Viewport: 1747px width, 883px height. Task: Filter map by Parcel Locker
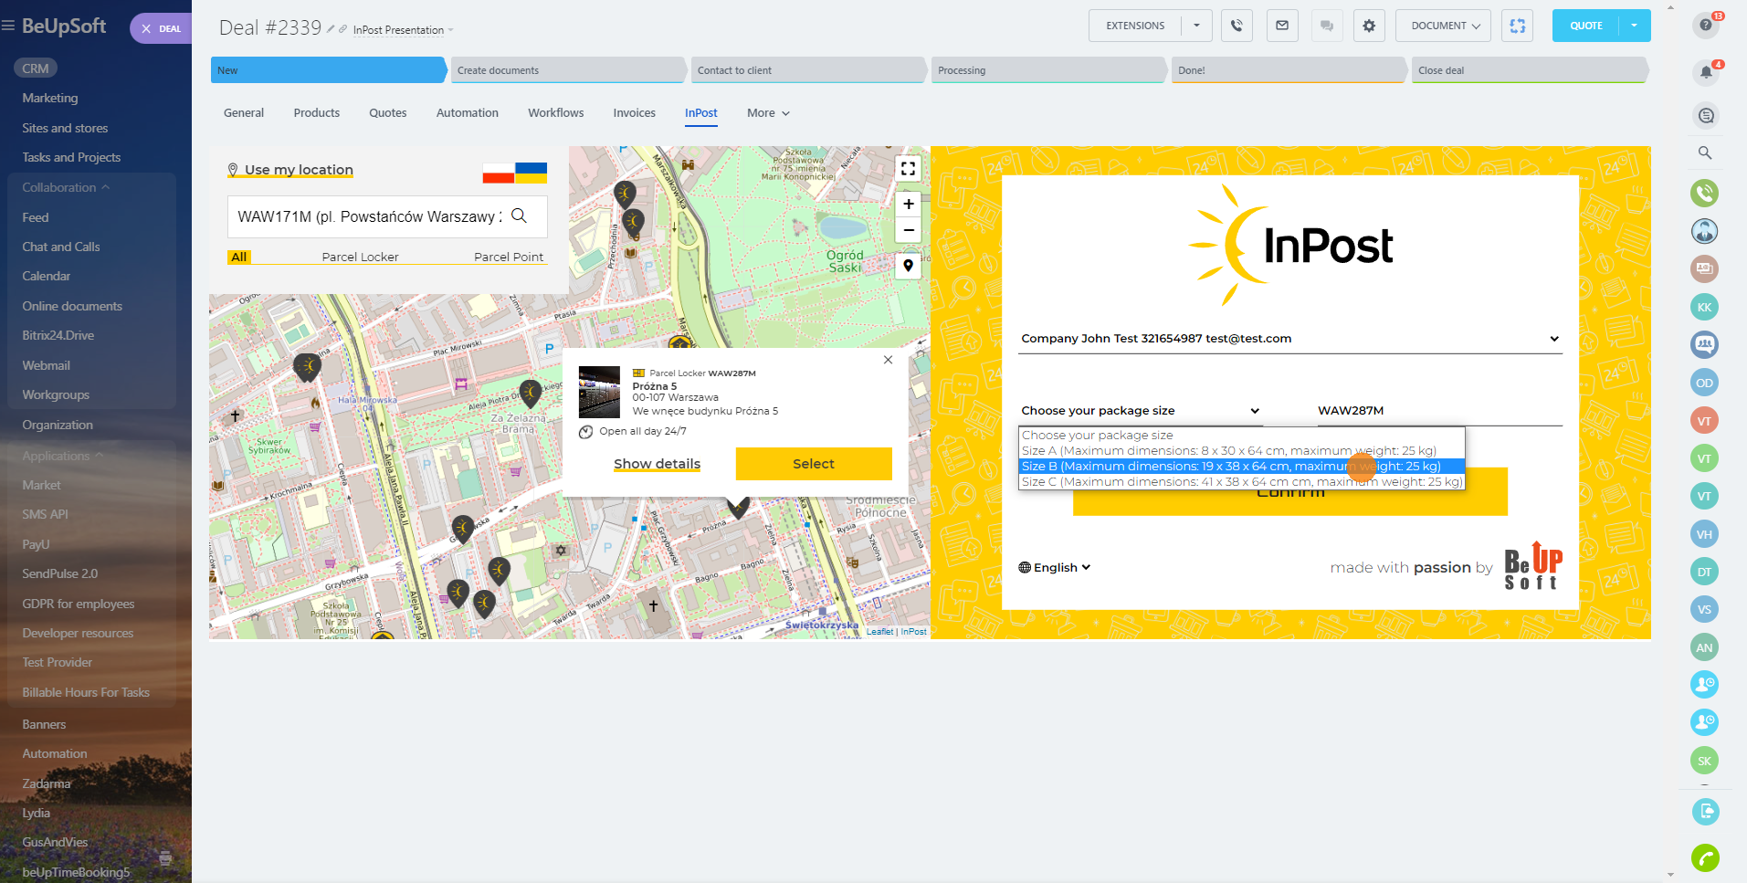pos(360,257)
